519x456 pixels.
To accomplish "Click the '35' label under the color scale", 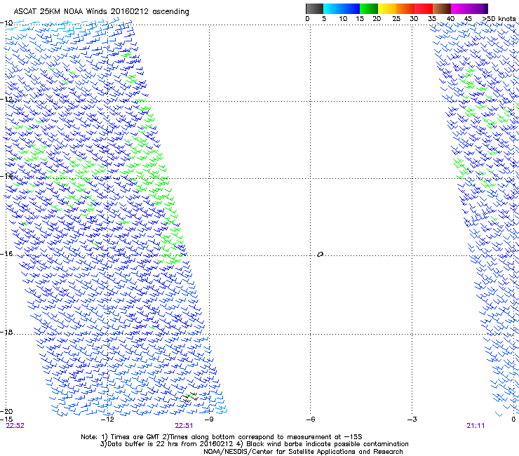I will (x=432, y=19).
